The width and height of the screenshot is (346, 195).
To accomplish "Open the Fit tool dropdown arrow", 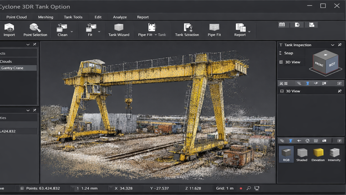I will (x=99, y=31).
